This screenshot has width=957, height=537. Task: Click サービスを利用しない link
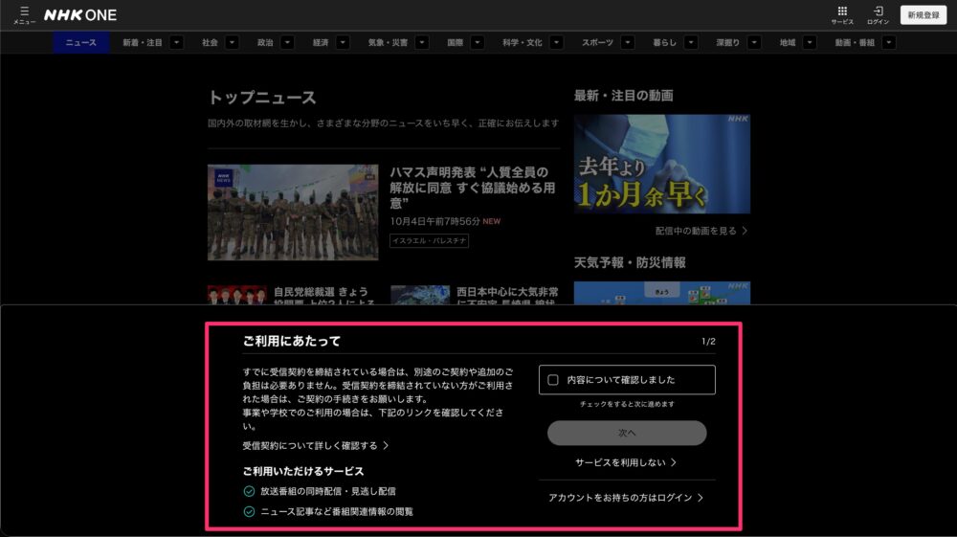(x=626, y=462)
